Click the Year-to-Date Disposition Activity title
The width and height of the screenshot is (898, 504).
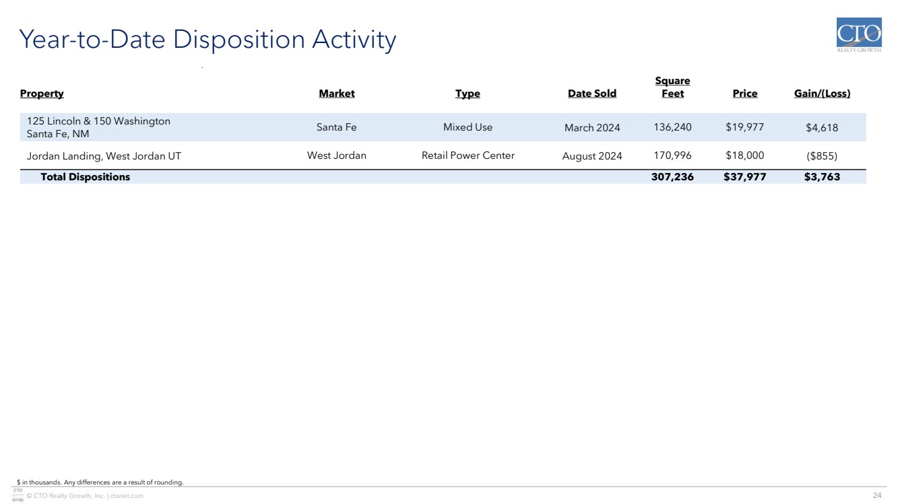pos(207,40)
